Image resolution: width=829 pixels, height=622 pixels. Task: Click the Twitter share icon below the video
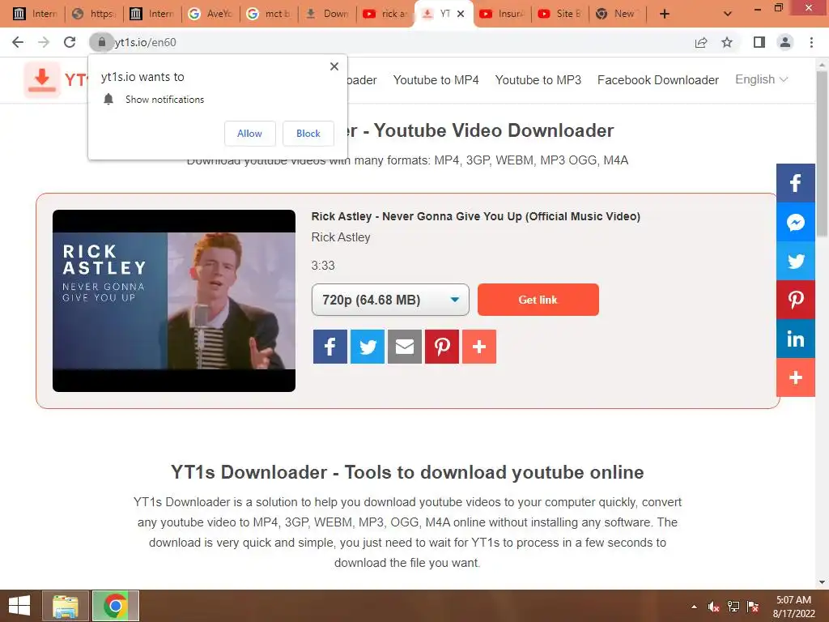point(368,347)
